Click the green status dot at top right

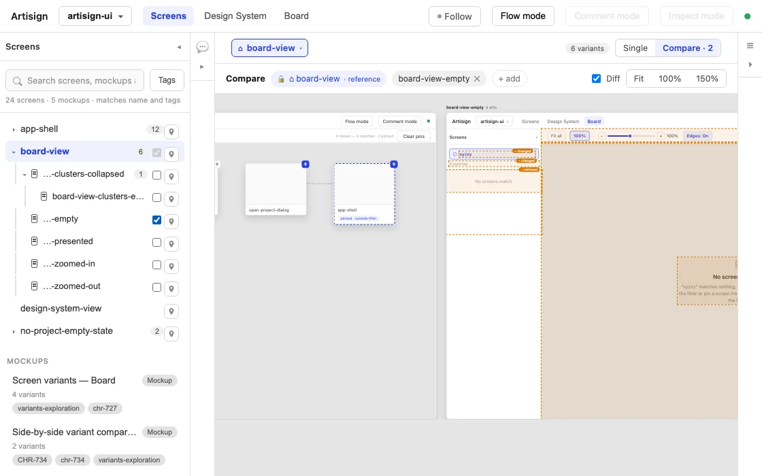[748, 16]
